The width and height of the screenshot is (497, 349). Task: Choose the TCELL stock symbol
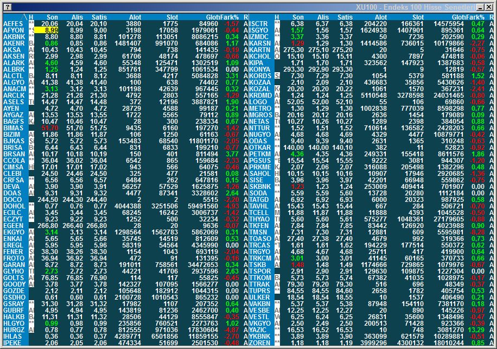(259, 212)
